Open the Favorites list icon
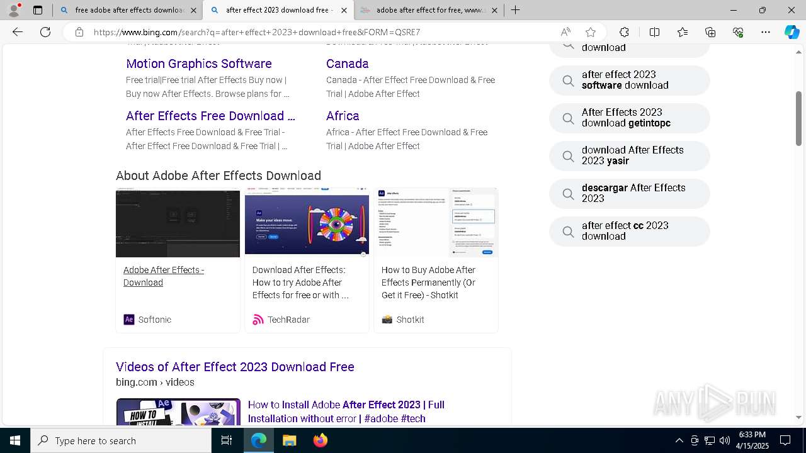 [x=683, y=32]
